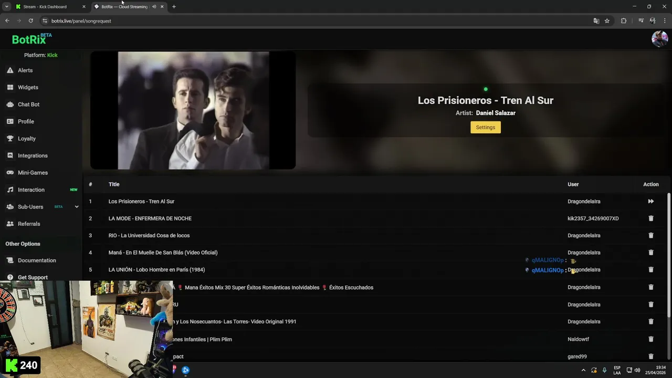Open the Widgets sidebar section
This screenshot has height=378, width=672.
coord(28,87)
